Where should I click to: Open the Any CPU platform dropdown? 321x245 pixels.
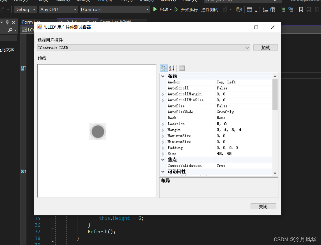click(58, 10)
